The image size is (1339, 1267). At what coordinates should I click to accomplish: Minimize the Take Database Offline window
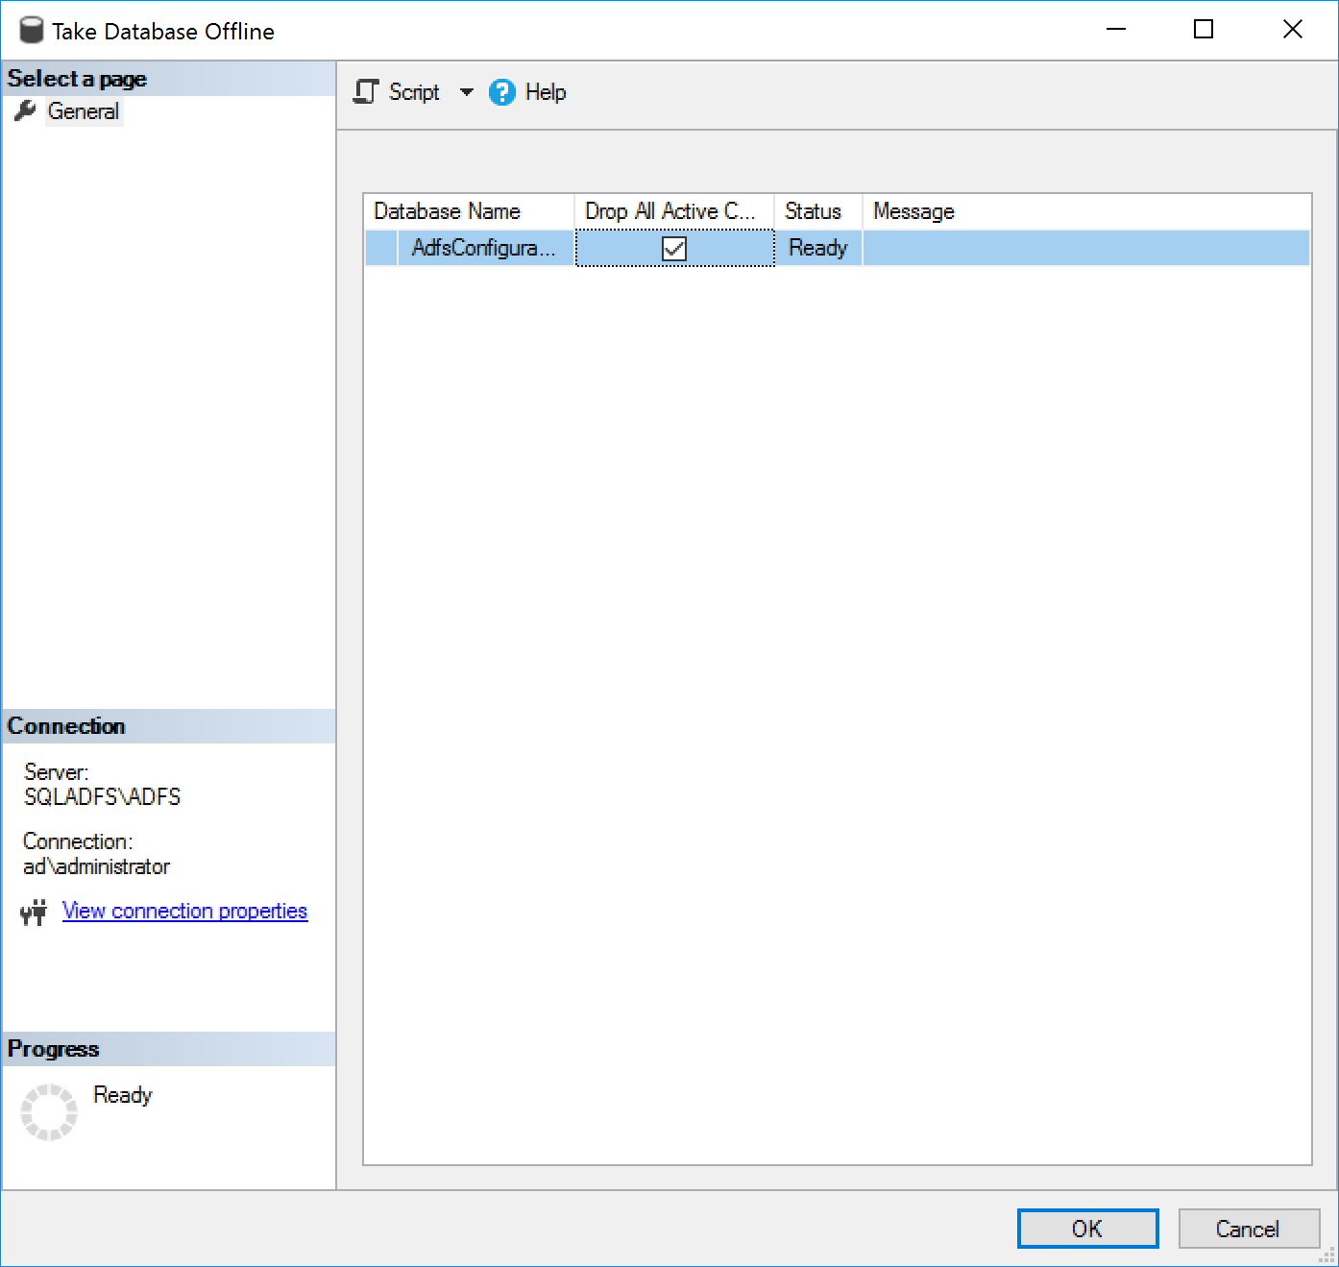click(x=1116, y=30)
